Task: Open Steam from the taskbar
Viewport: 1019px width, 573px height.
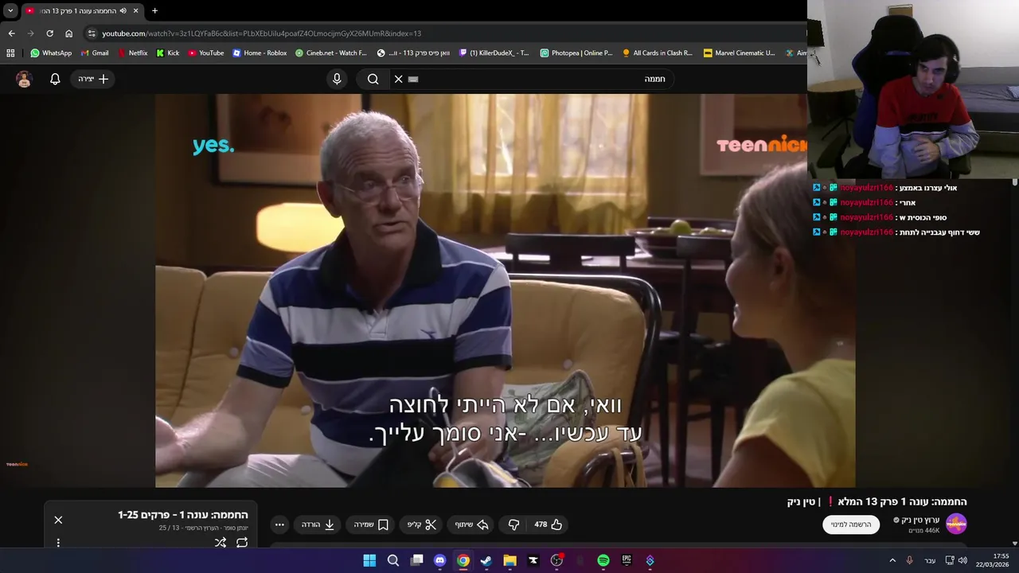Action: pyautogui.click(x=486, y=560)
